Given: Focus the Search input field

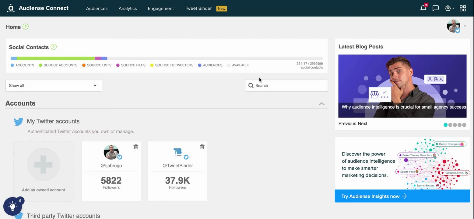Looking at the screenshot, I should (286, 85).
